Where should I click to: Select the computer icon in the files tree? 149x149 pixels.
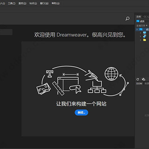click(144, 33)
